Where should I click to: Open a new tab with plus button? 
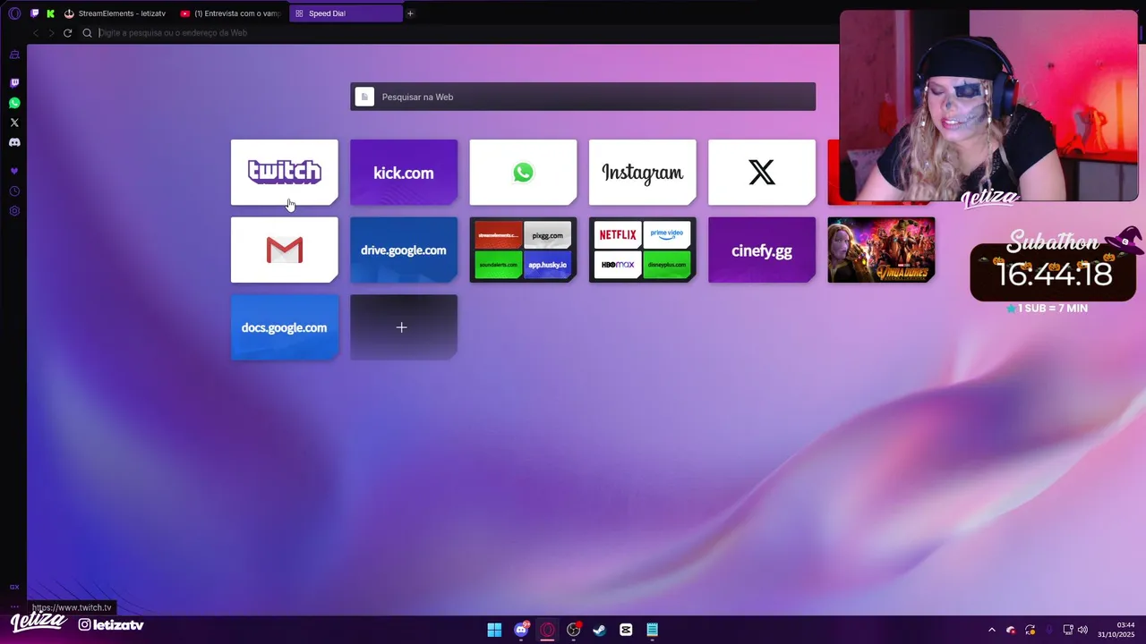tap(411, 13)
